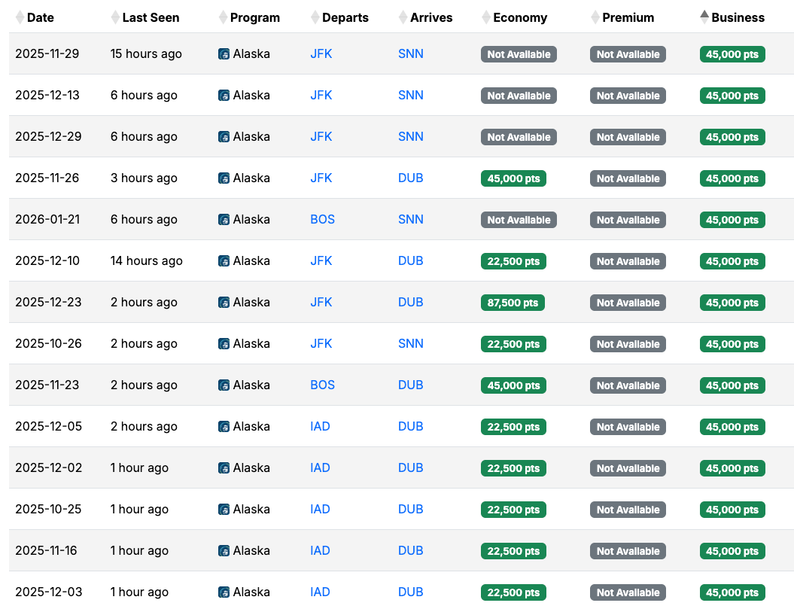Click the Alaska logo in the 2025-11-29 row

224,54
